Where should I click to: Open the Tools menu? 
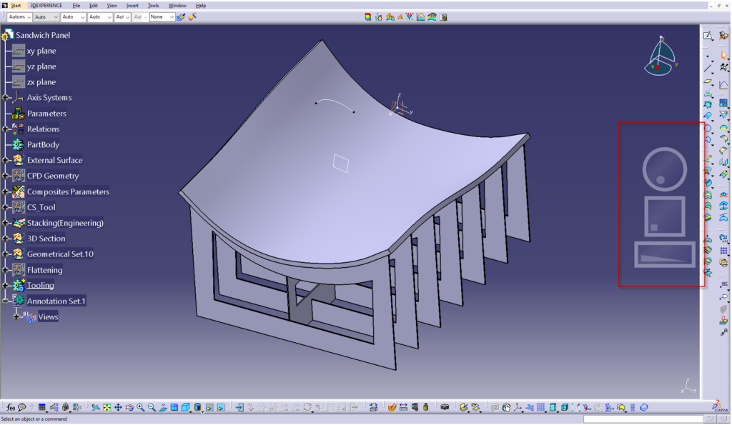pos(153,5)
